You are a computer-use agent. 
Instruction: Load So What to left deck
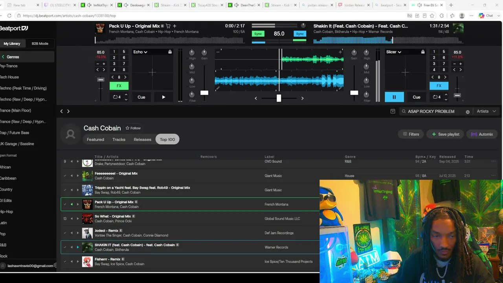72,219
